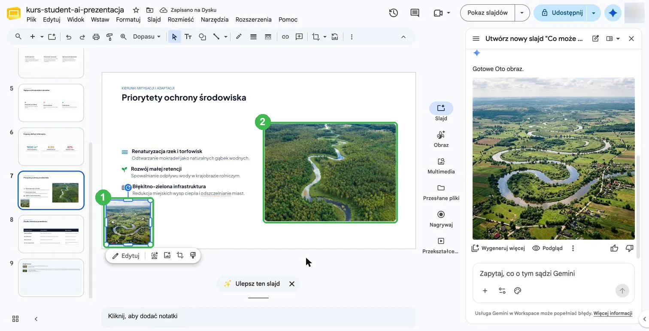The height and width of the screenshot is (331, 649).
Task: Activate the paint format tool
Action: coord(109,37)
